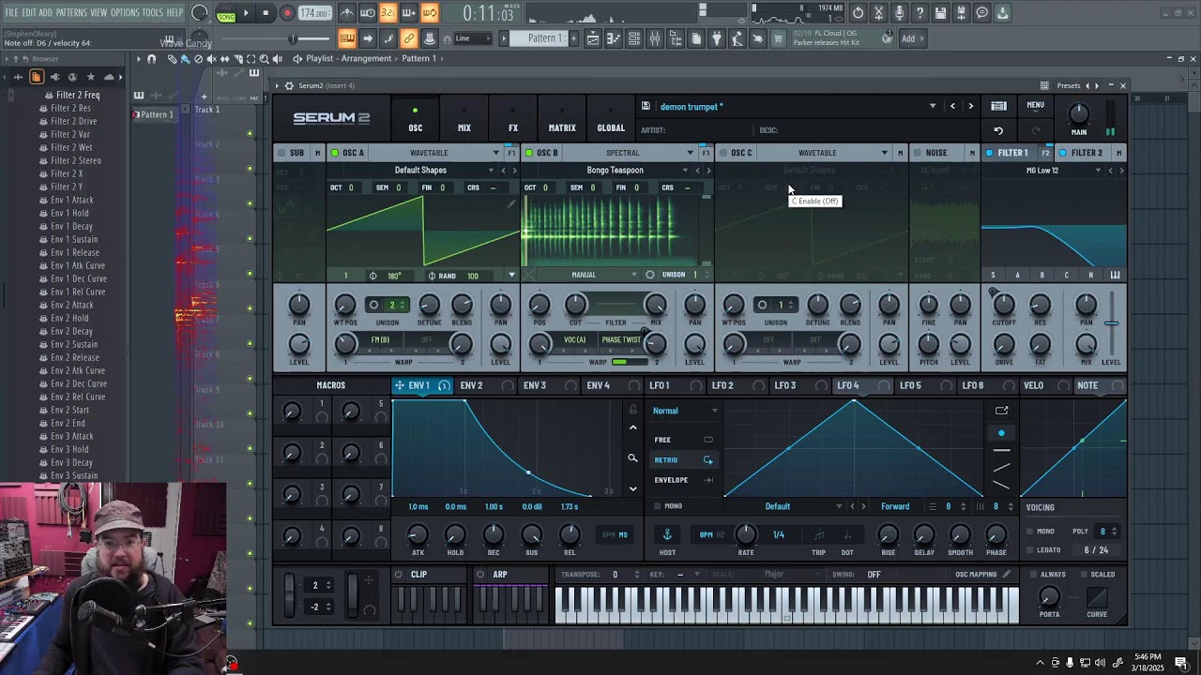Toggle OSC B enable switch

click(x=529, y=153)
